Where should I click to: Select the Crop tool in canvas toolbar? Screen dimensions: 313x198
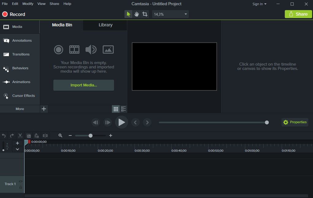tap(145, 14)
